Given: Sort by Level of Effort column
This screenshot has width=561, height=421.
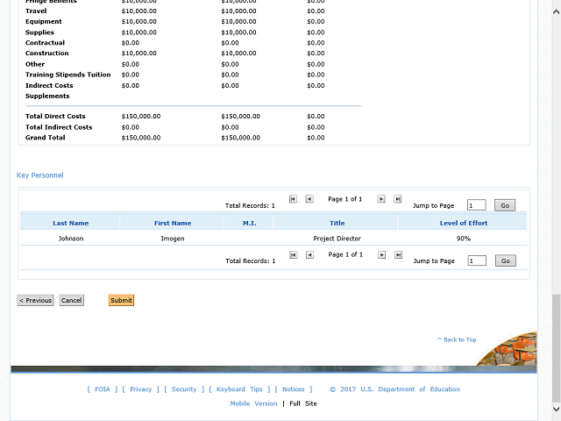Looking at the screenshot, I should [464, 223].
